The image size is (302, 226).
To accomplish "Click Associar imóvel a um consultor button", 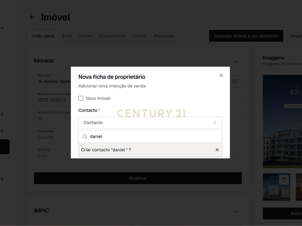I will pos(246,36).
